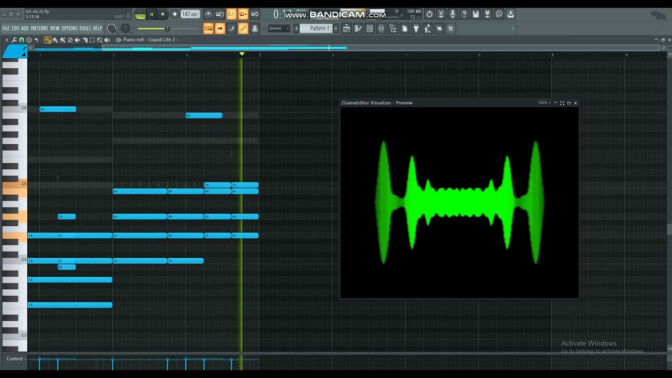Pause playback with the pause button
Image resolution: width=672 pixels, height=378 pixels.
(151, 14)
